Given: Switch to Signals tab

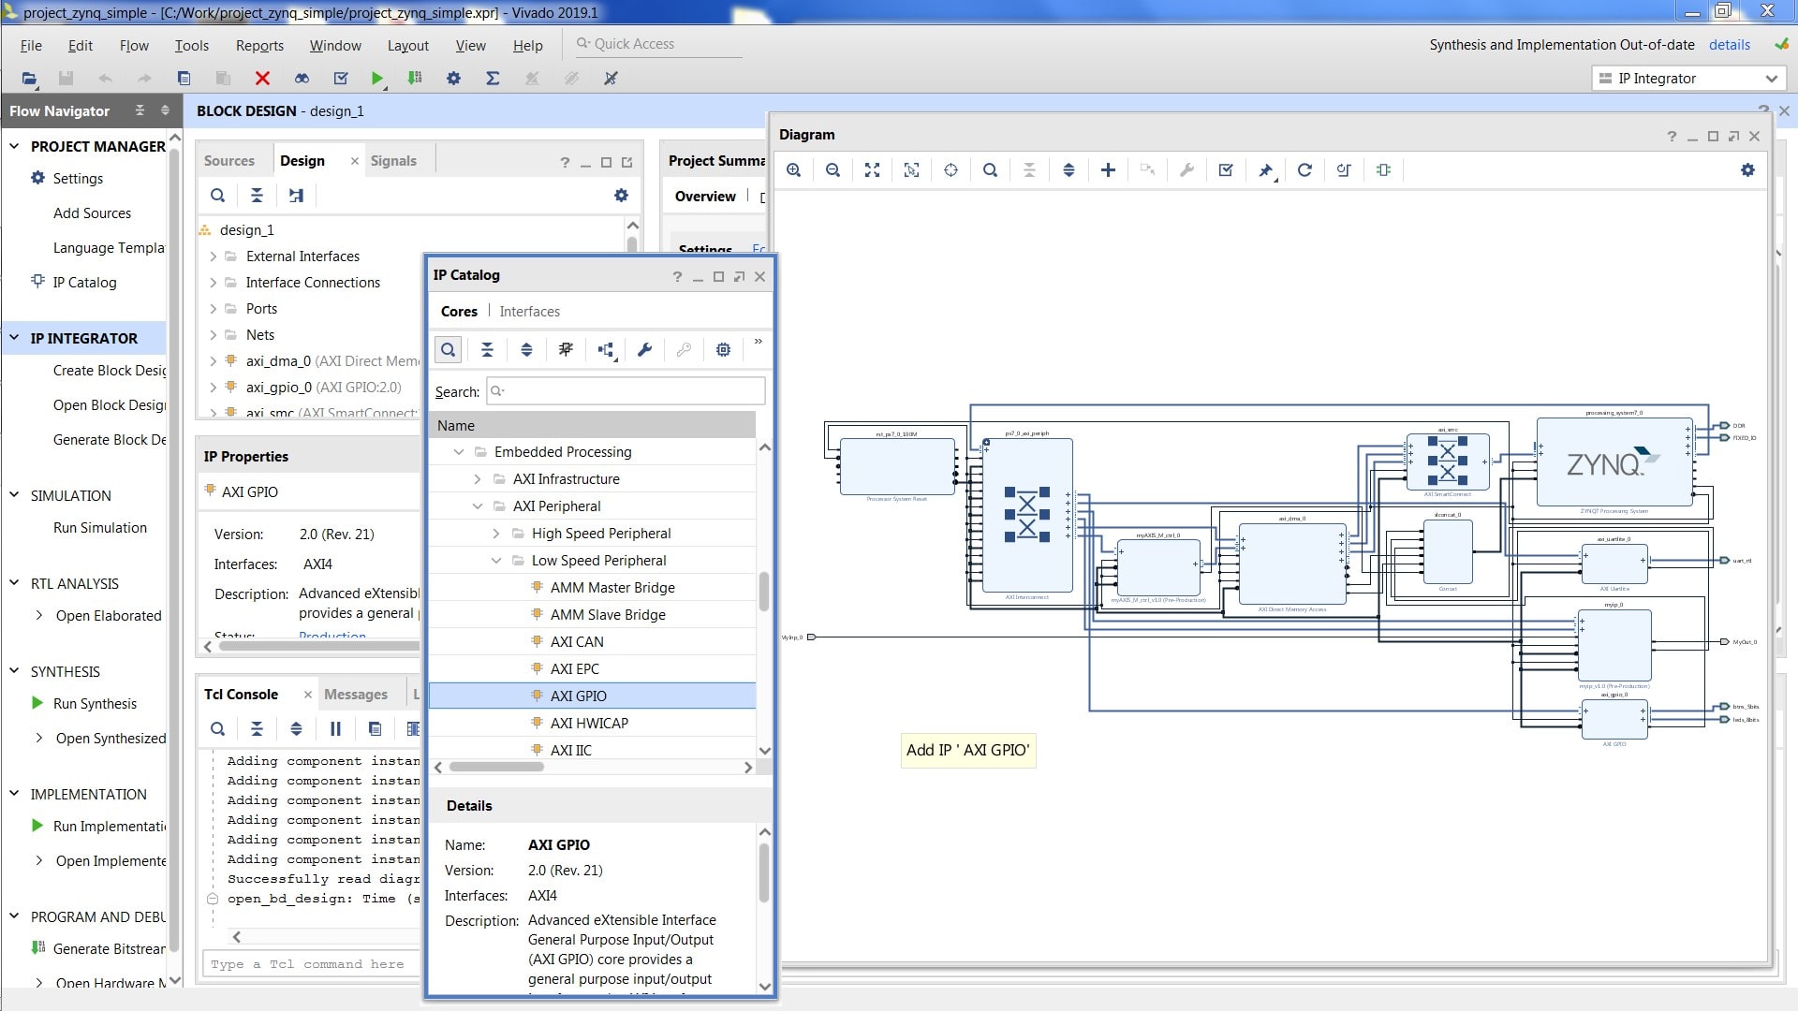Looking at the screenshot, I should (x=393, y=161).
